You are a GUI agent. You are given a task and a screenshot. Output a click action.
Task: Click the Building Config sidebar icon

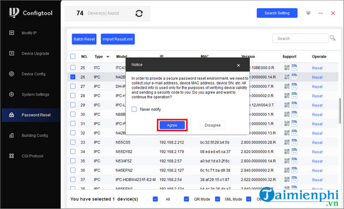point(11,135)
